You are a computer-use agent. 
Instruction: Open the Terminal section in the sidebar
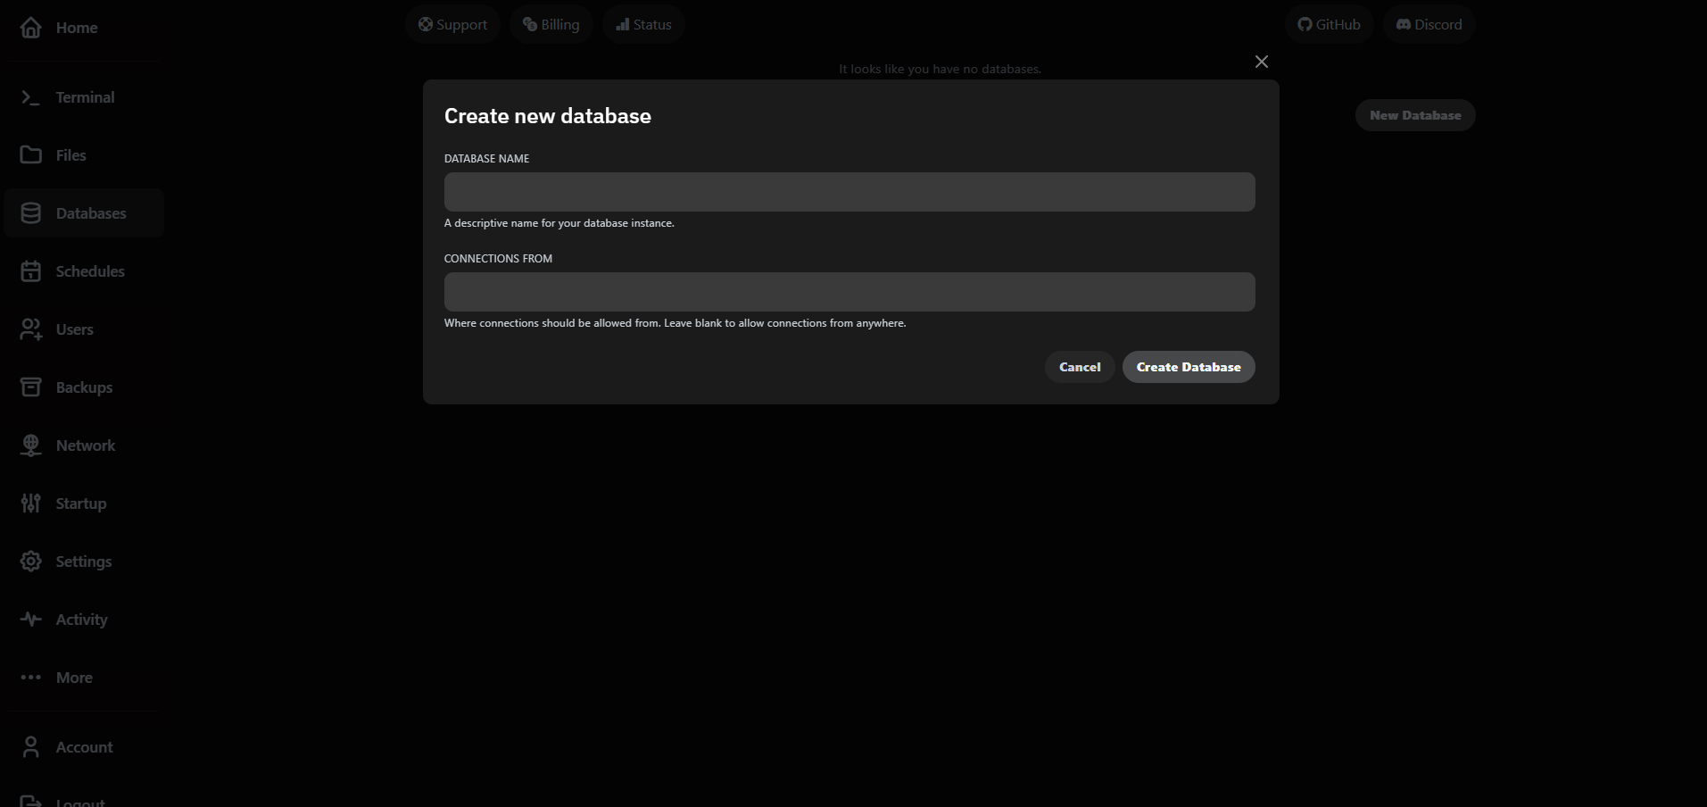point(85,96)
